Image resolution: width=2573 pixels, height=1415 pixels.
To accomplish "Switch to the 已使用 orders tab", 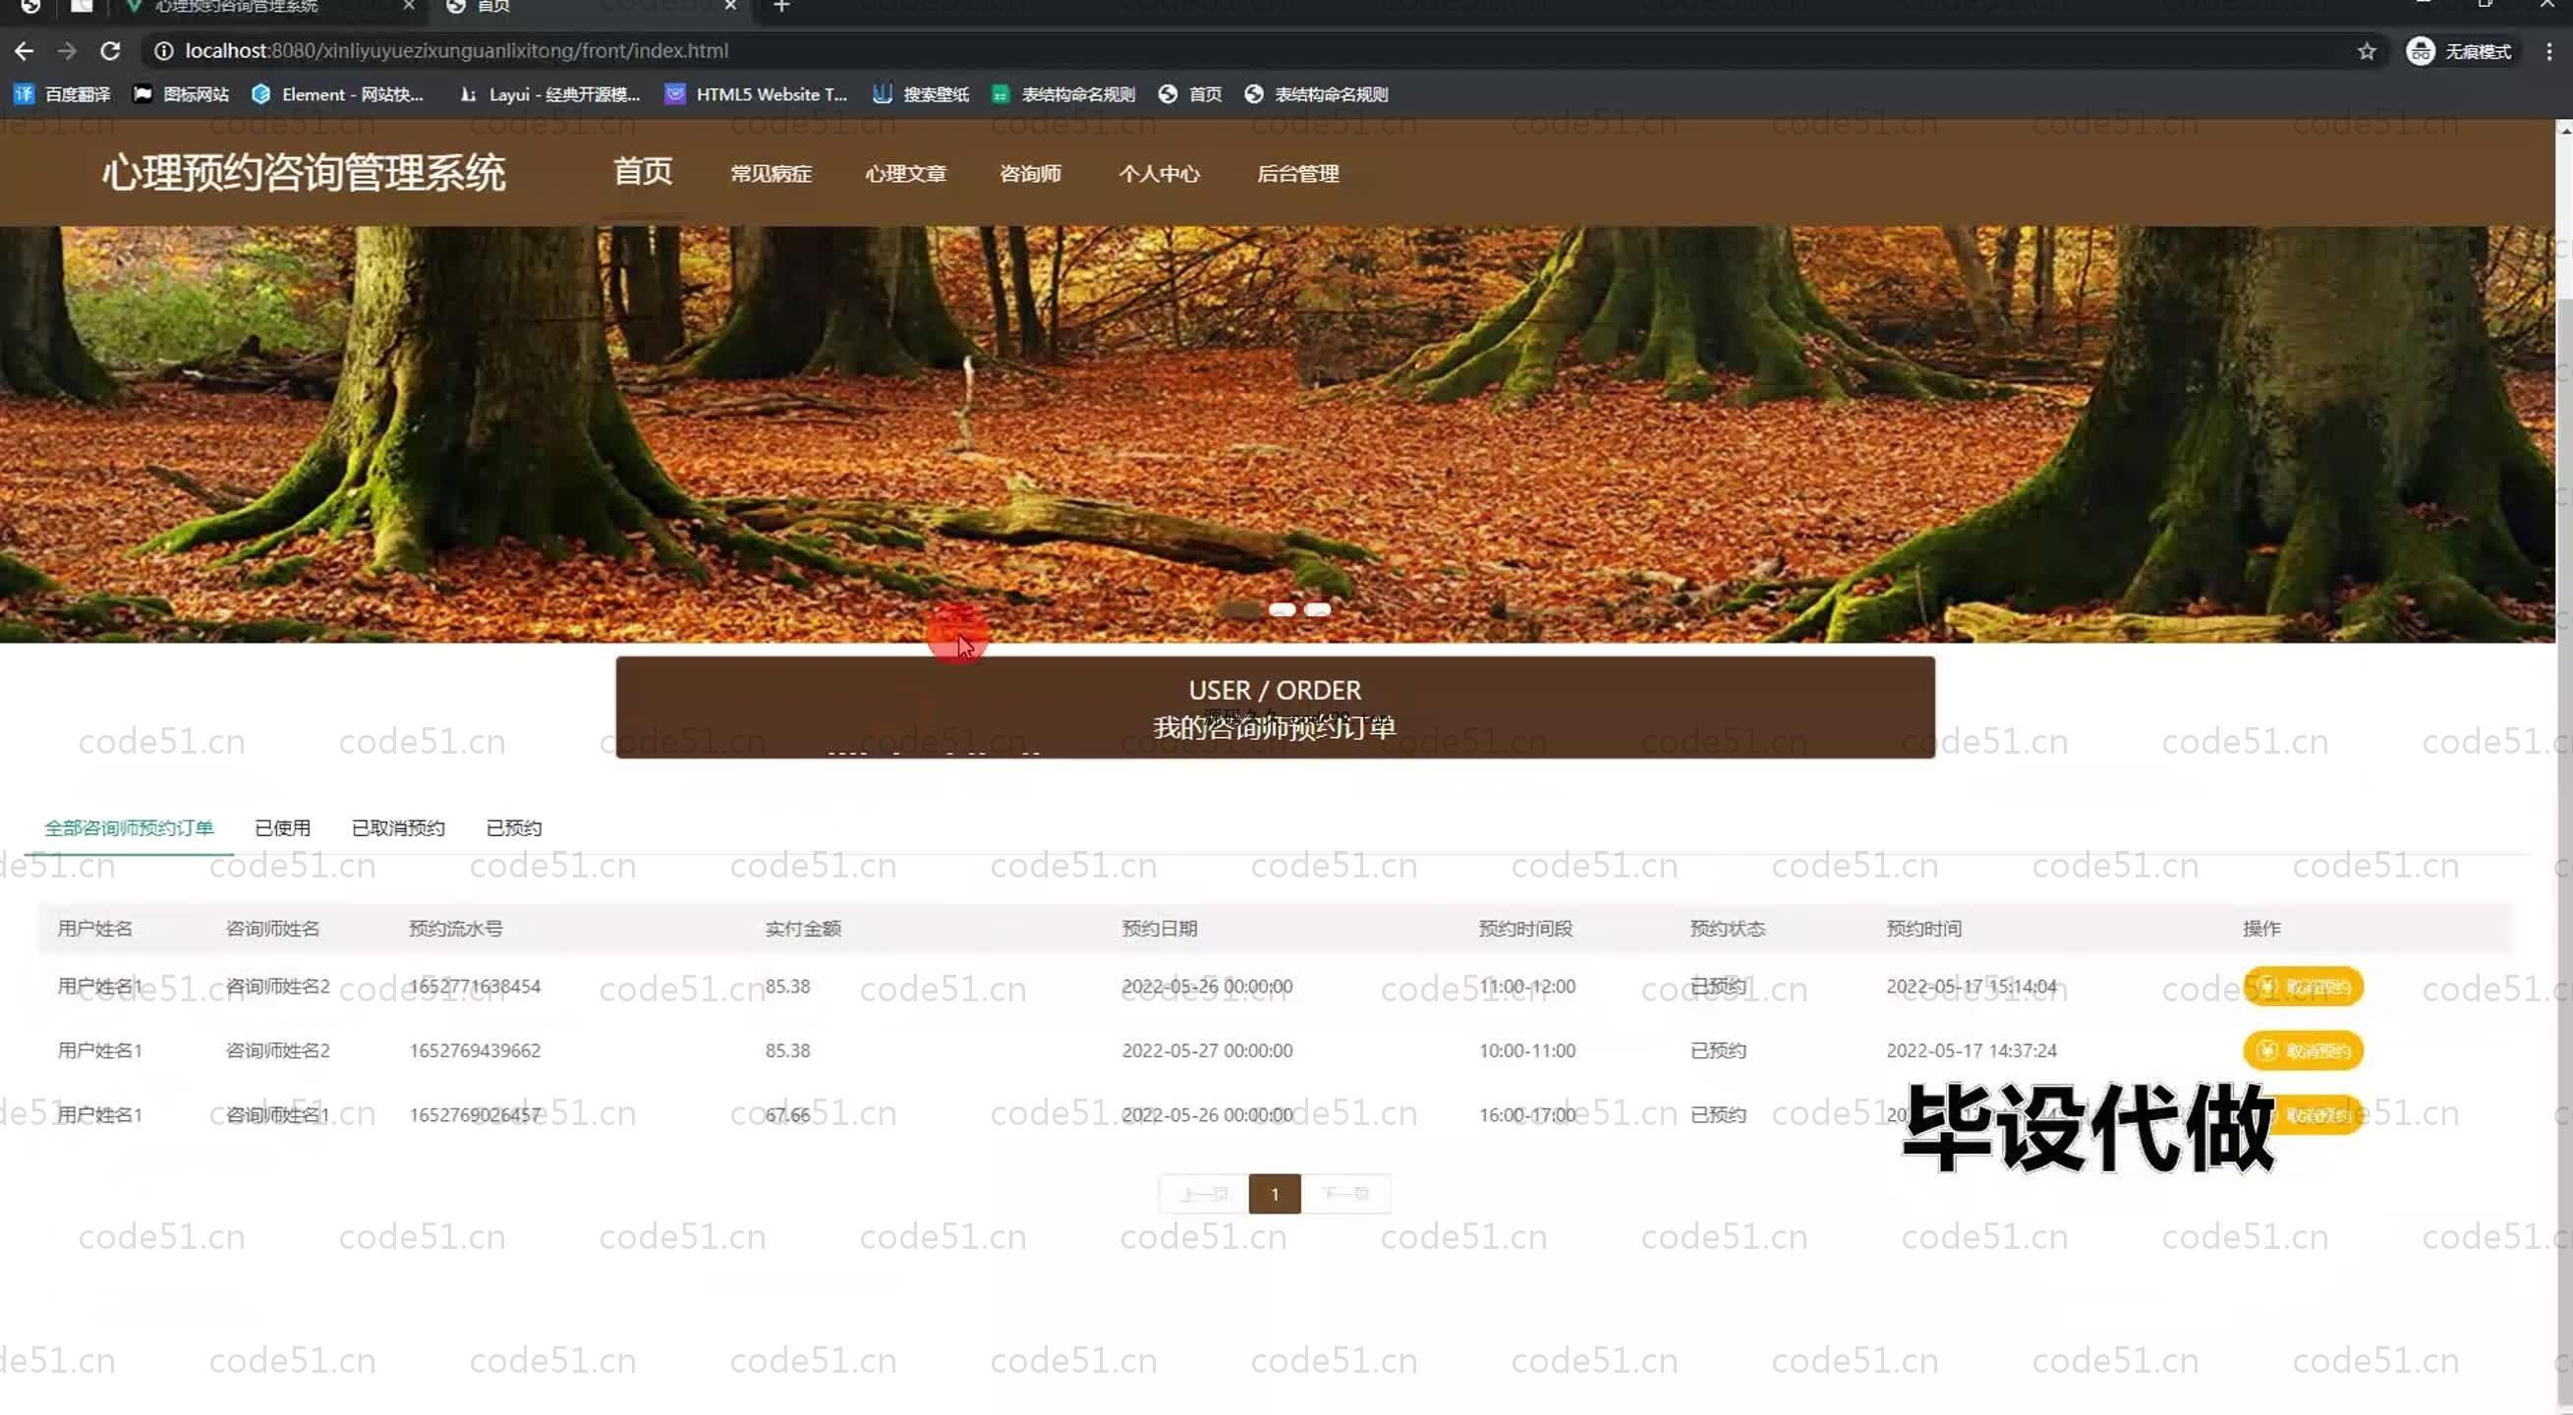I will [x=283, y=827].
